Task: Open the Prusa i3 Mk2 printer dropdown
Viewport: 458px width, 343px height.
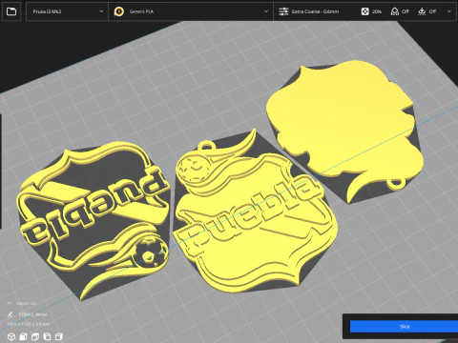Action: (x=67, y=11)
